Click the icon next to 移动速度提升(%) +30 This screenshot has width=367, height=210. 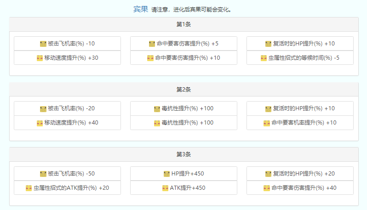pos(40,58)
